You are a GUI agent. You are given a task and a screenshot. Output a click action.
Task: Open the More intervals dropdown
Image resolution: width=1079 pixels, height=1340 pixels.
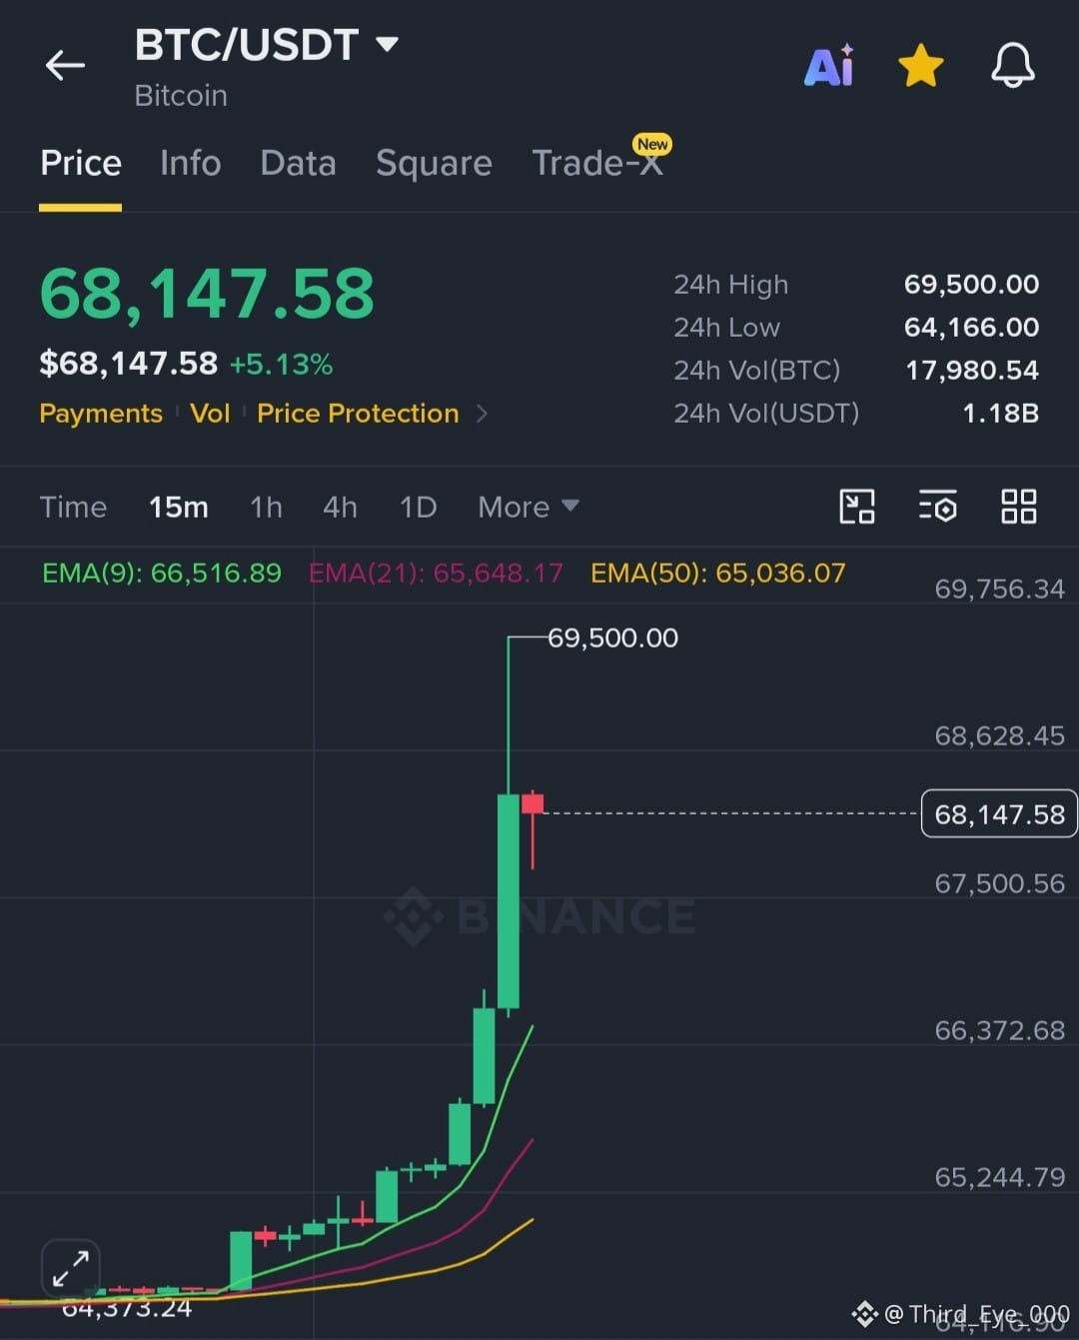point(529,507)
